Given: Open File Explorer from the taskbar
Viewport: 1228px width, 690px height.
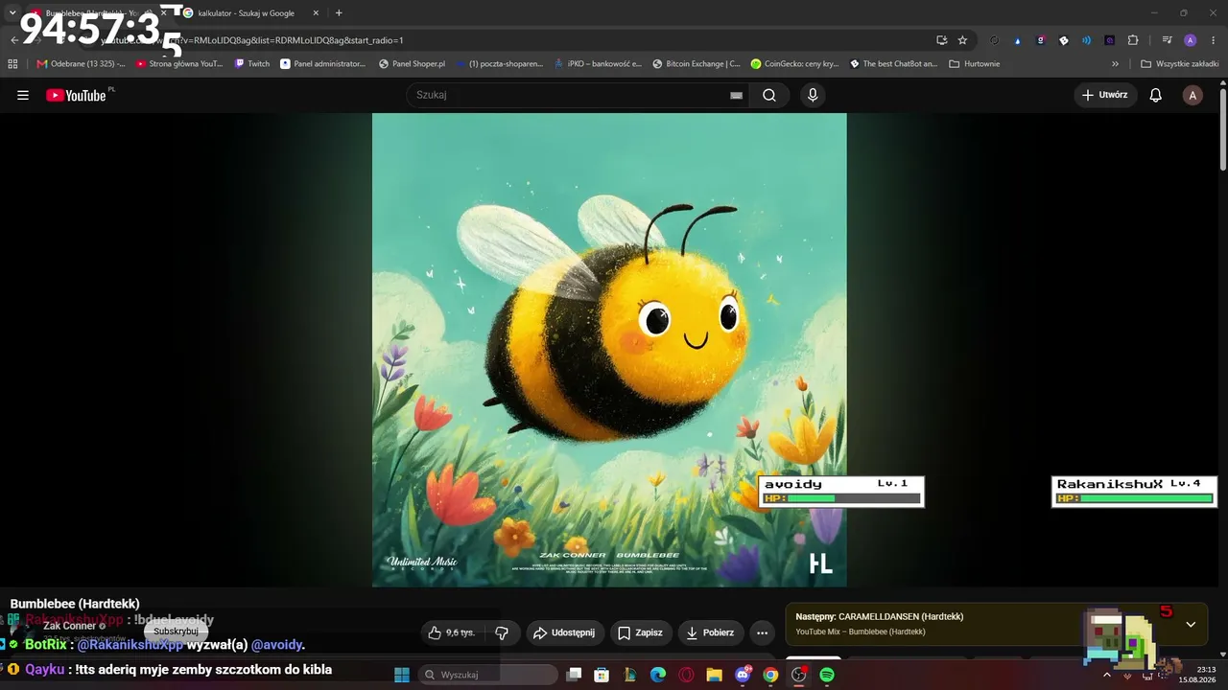Looking at the screenshot, I should (x=715, y=675).
